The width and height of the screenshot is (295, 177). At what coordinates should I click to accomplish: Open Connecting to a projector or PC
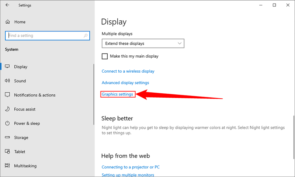coord(131,167)
